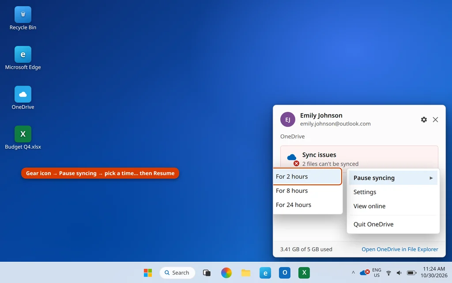Click the taskbar Search box
The image size is (452, 283).
pos(177,272)
